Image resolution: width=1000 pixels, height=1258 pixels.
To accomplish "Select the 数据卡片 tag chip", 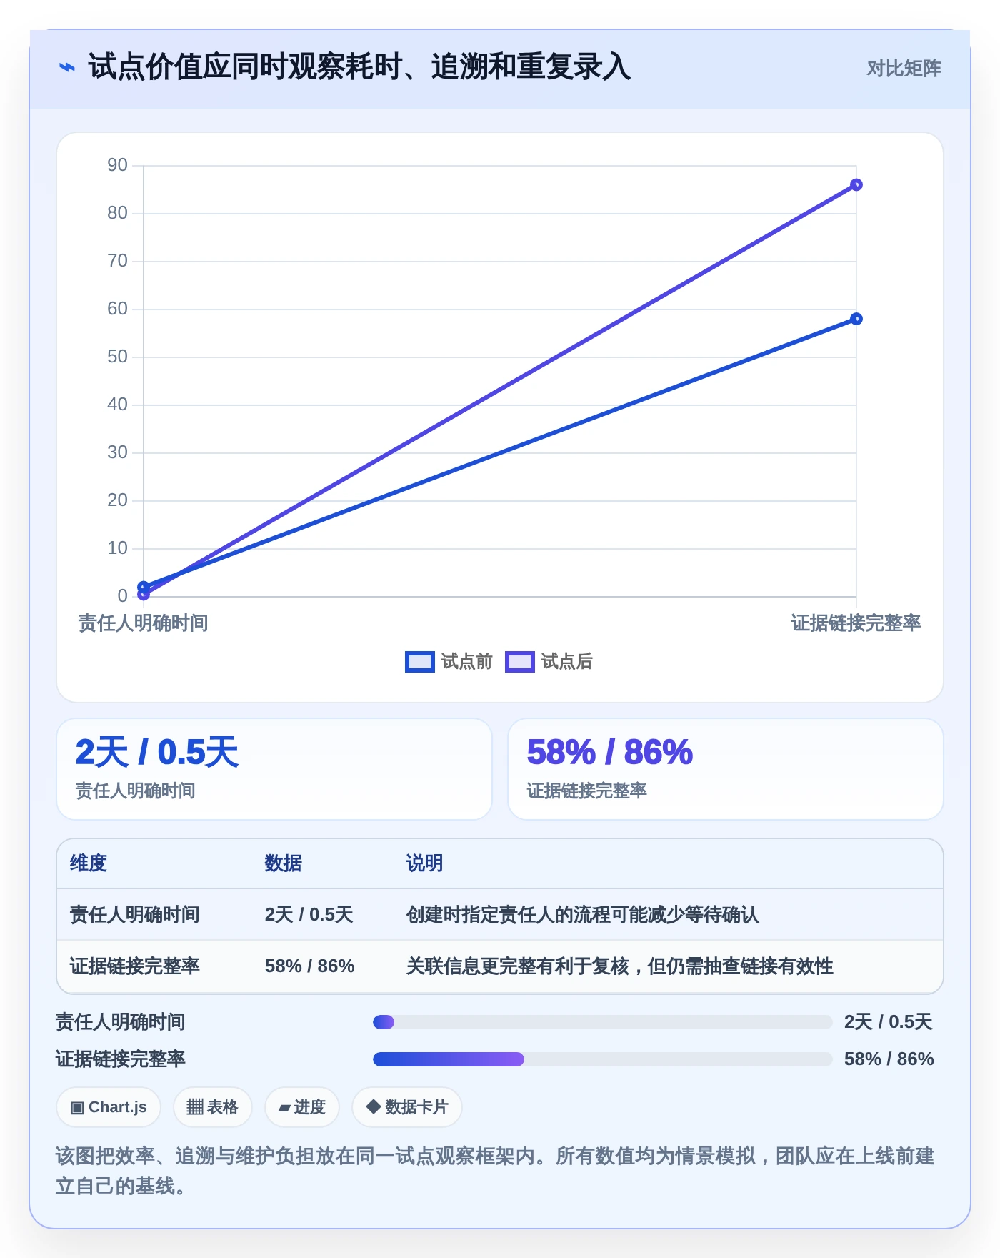I will [406, 1107].
